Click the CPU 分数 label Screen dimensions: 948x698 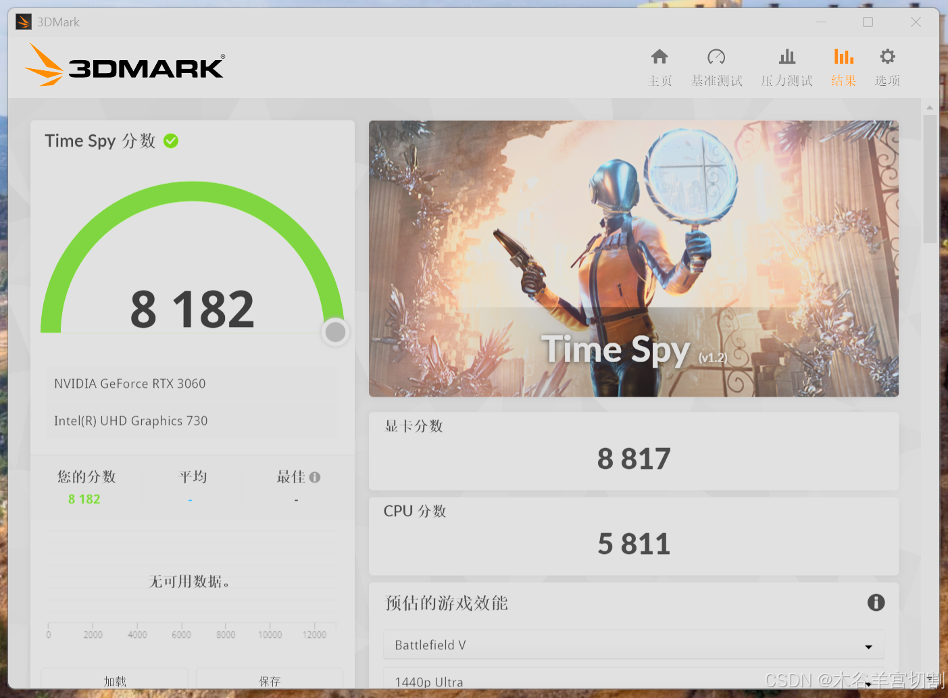click(415, 512)
